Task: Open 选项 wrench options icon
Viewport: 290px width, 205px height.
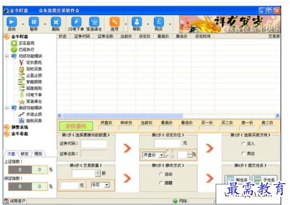Action: pyautogui.click(x=114, y=22)
